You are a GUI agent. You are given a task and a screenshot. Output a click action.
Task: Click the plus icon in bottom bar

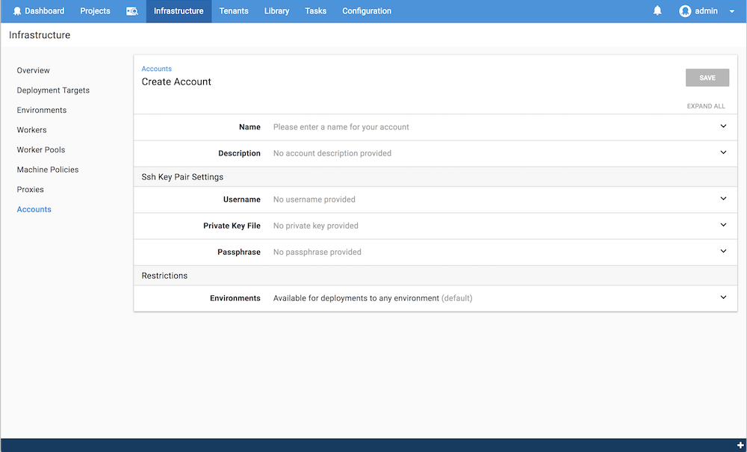[x=740, y=445]
